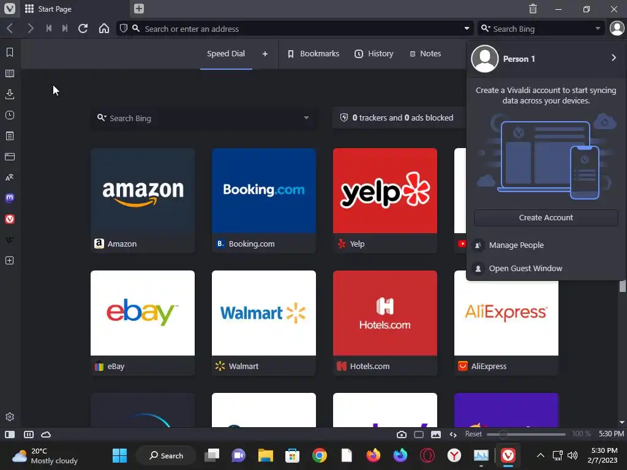The width and height of the screenshot is (627, 470).
Task: View trackers and ads blocked stats
Action: [x=399, y=117]
